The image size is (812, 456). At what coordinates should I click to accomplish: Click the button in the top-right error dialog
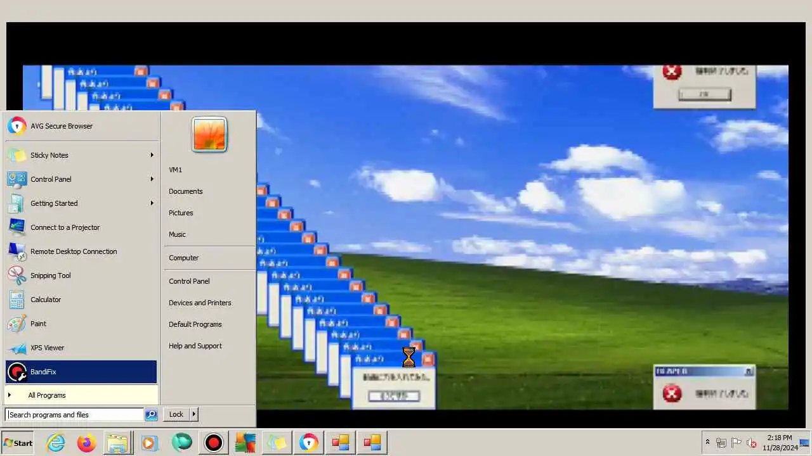click(x=704, y=94)
